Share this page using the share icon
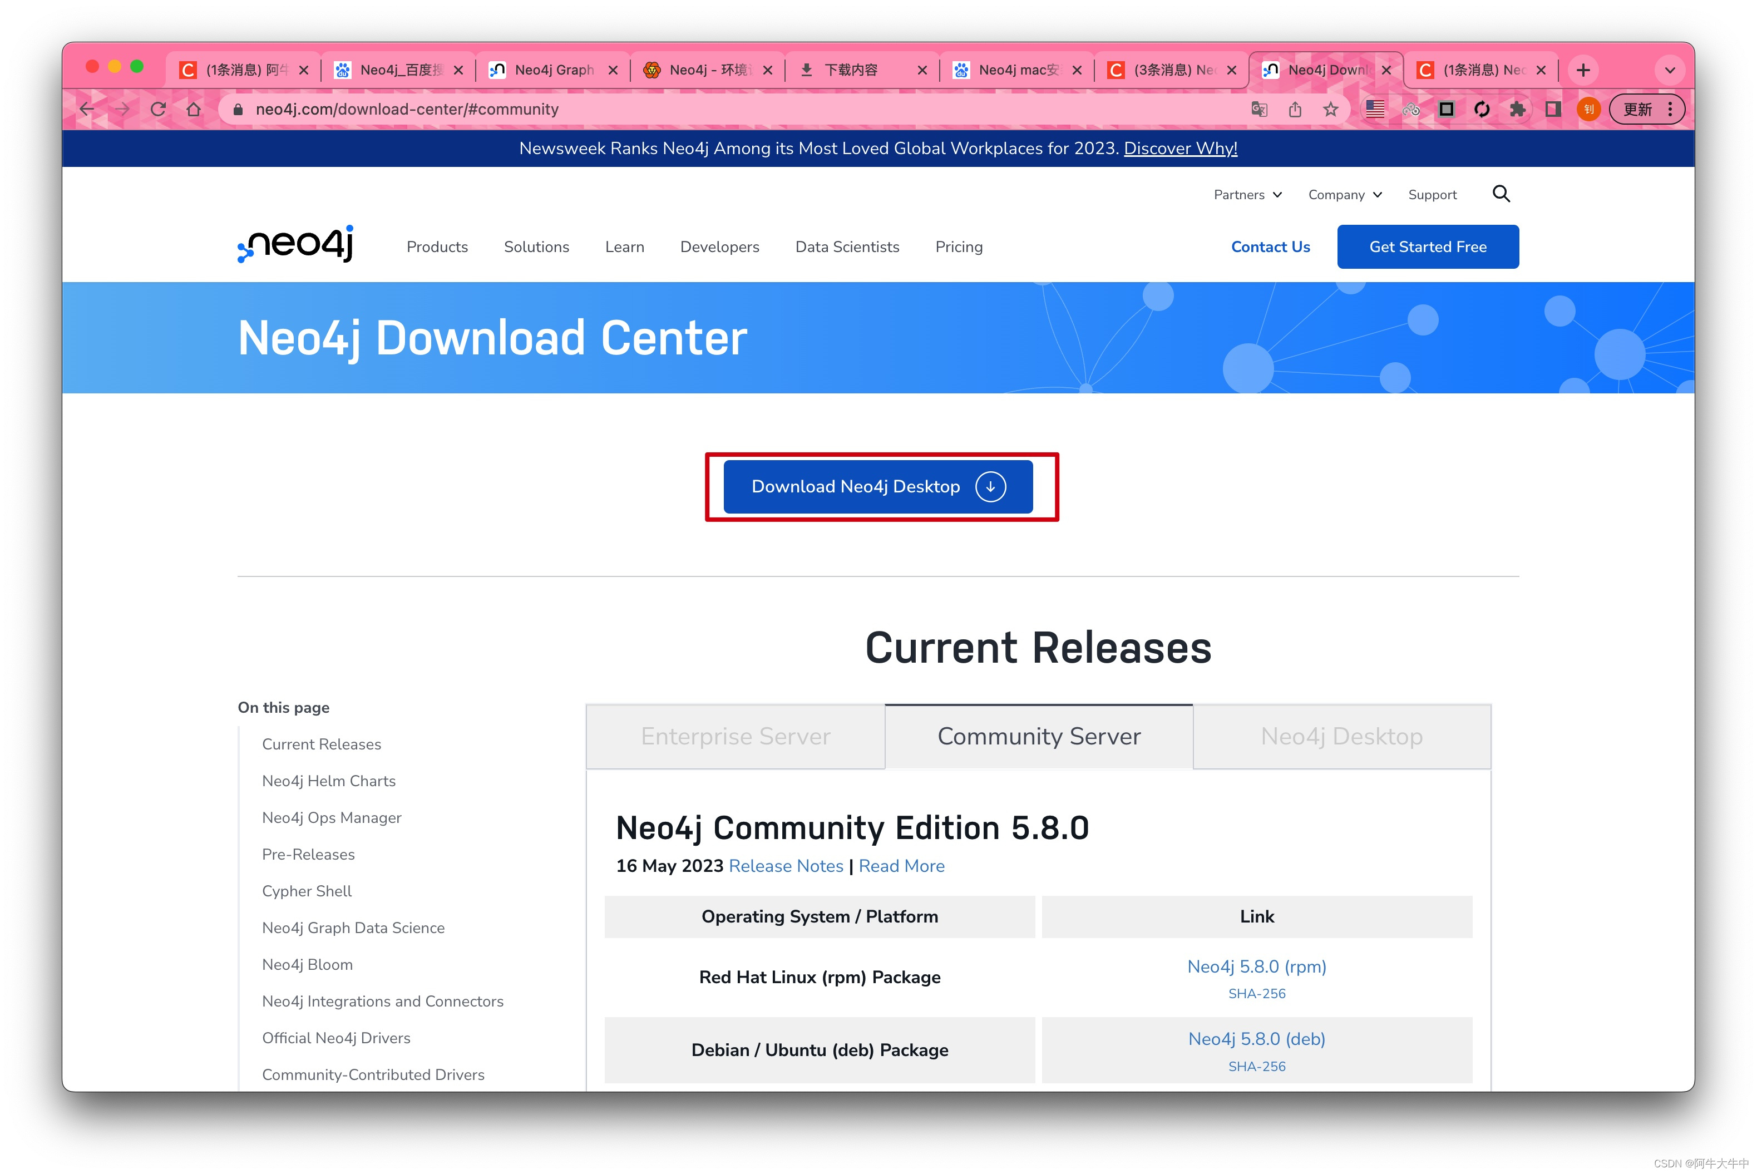Screen dimensions: 1757x1174 tap(1295, 109)
